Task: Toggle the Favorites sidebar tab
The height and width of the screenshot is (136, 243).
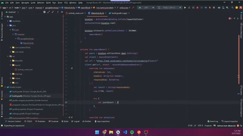Action: [x=2, y=95]
